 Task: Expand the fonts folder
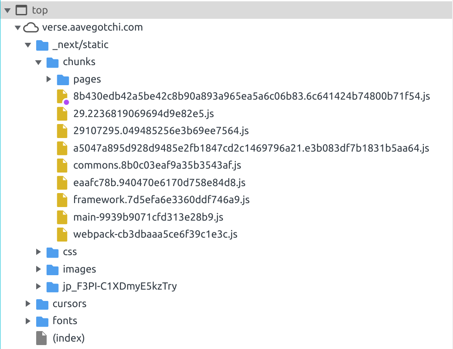[x=28, y=321]
